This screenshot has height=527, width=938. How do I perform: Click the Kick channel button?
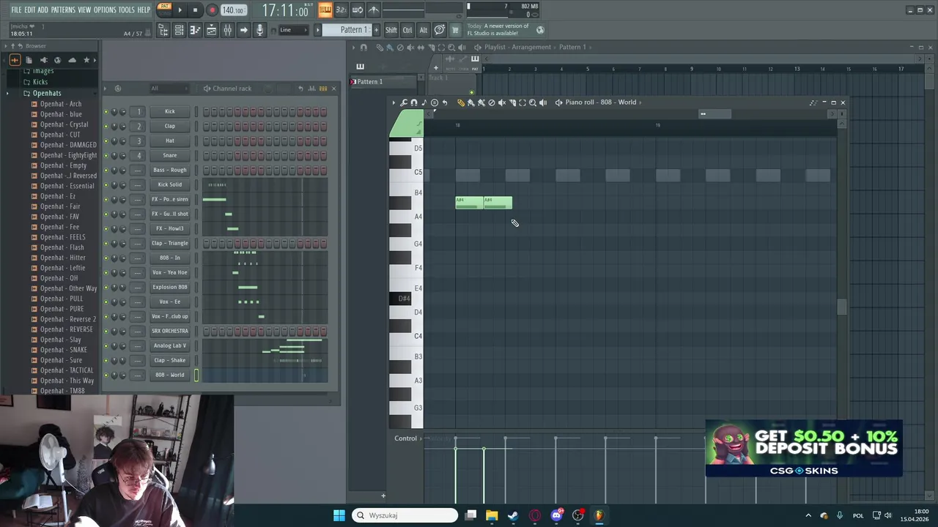pyautogui.click(x=170, y=111)
